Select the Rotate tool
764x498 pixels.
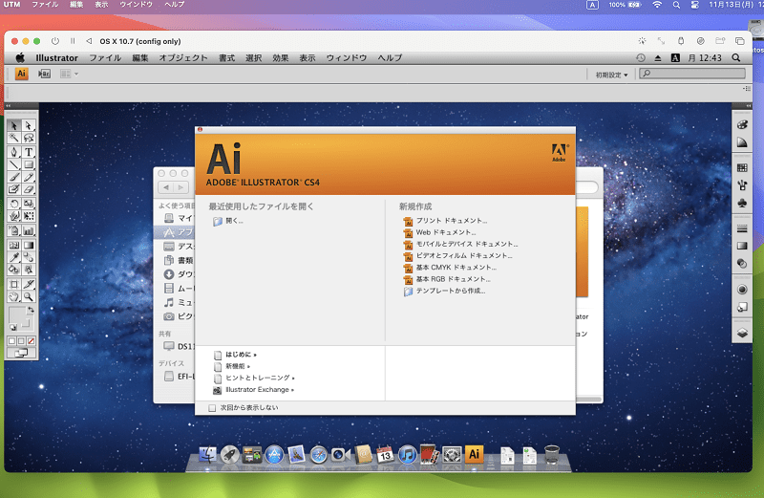14,204
